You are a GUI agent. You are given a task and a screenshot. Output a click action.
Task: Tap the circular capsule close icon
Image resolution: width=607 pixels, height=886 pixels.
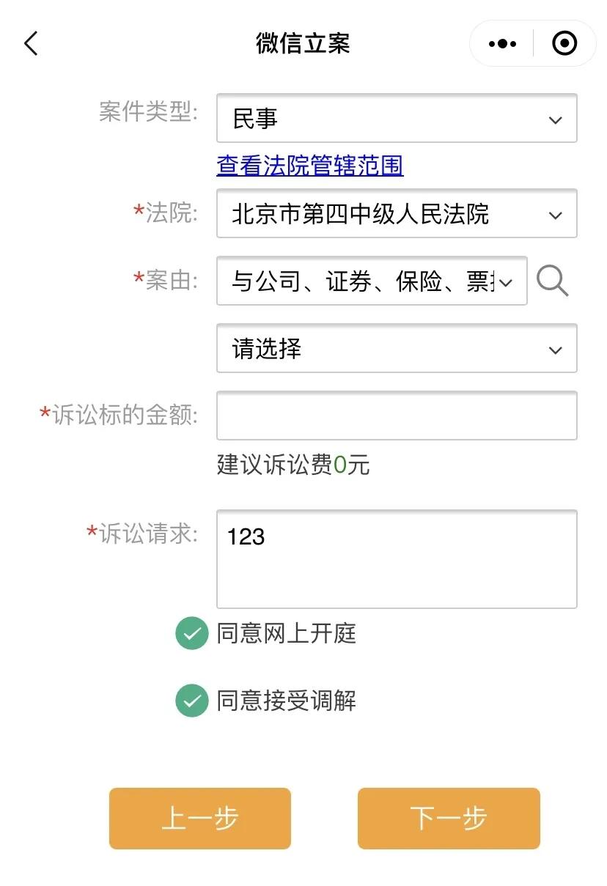pyautogui.click(x=564, y=43)
